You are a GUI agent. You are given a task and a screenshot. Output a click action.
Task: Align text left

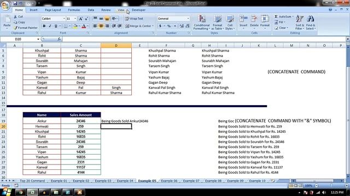coord(95,26)
